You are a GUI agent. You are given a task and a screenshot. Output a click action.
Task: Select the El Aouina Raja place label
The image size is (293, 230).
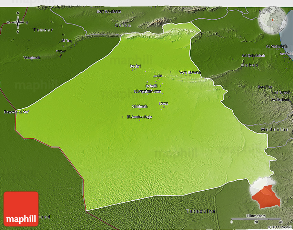click(139, 117)
